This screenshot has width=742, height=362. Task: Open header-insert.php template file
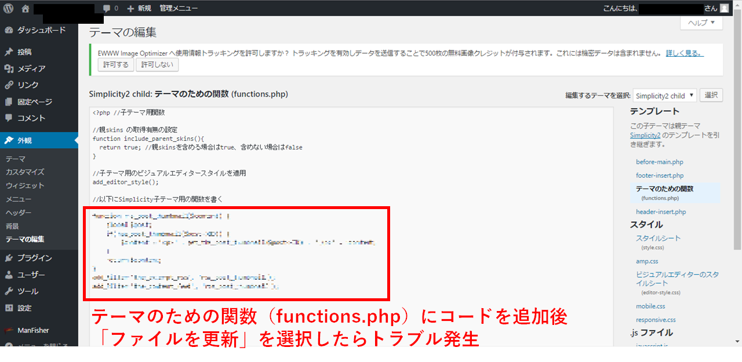661,212
